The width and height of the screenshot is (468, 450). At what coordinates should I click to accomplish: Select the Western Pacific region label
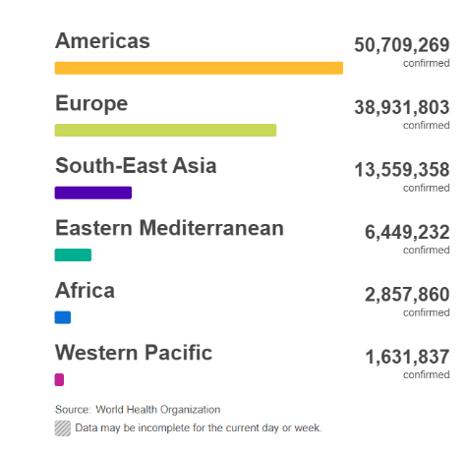134,353
